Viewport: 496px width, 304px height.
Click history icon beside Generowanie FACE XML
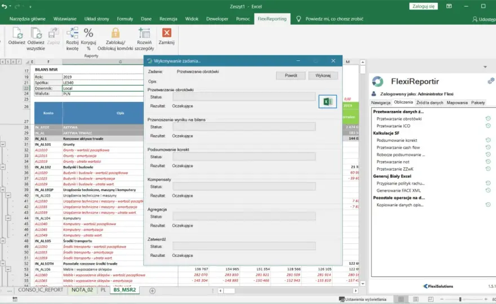(488, 190)
